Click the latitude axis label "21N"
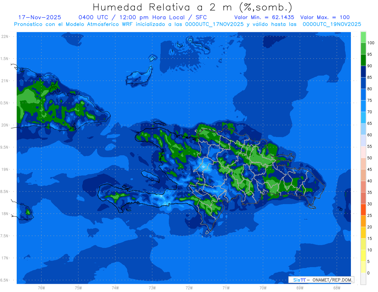The width and height of the screenshot is (378, 292). (5, 81)
